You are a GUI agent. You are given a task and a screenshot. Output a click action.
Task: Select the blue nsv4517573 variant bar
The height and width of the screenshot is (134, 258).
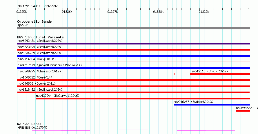tap(133, 68)
